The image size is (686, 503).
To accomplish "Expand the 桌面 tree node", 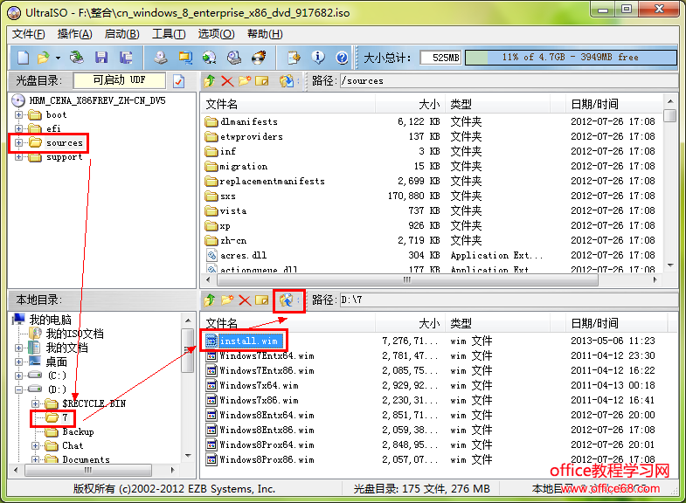I will pyautogui.click(x=18, y=362).
